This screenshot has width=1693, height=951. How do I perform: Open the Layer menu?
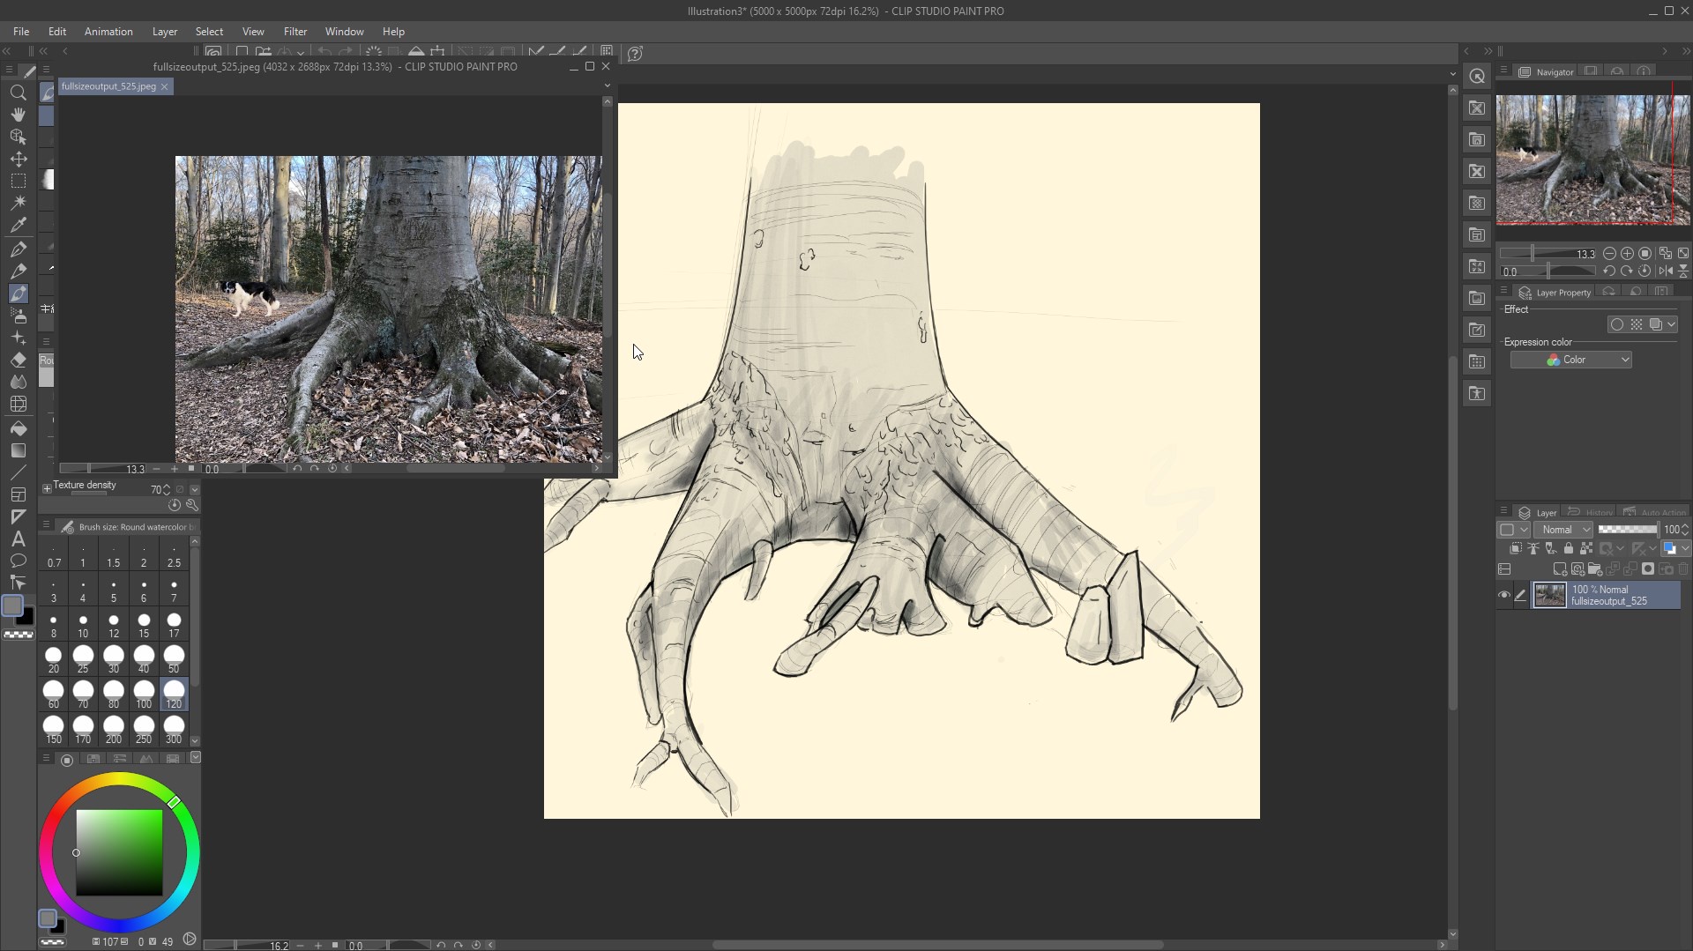(165, 31)
